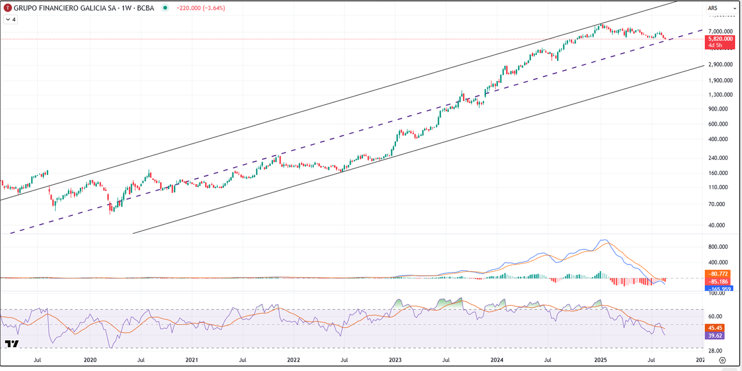Viewport: 742px width, 371px height.
Task: Open the chart settings gear icon
Action: 722,360
